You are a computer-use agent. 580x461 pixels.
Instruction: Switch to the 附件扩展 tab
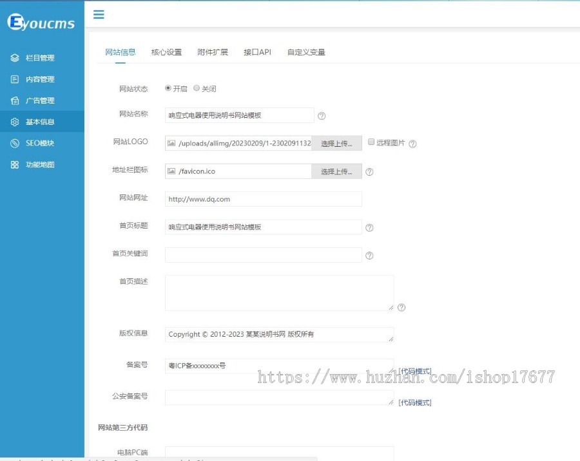(x=213, y=52)
